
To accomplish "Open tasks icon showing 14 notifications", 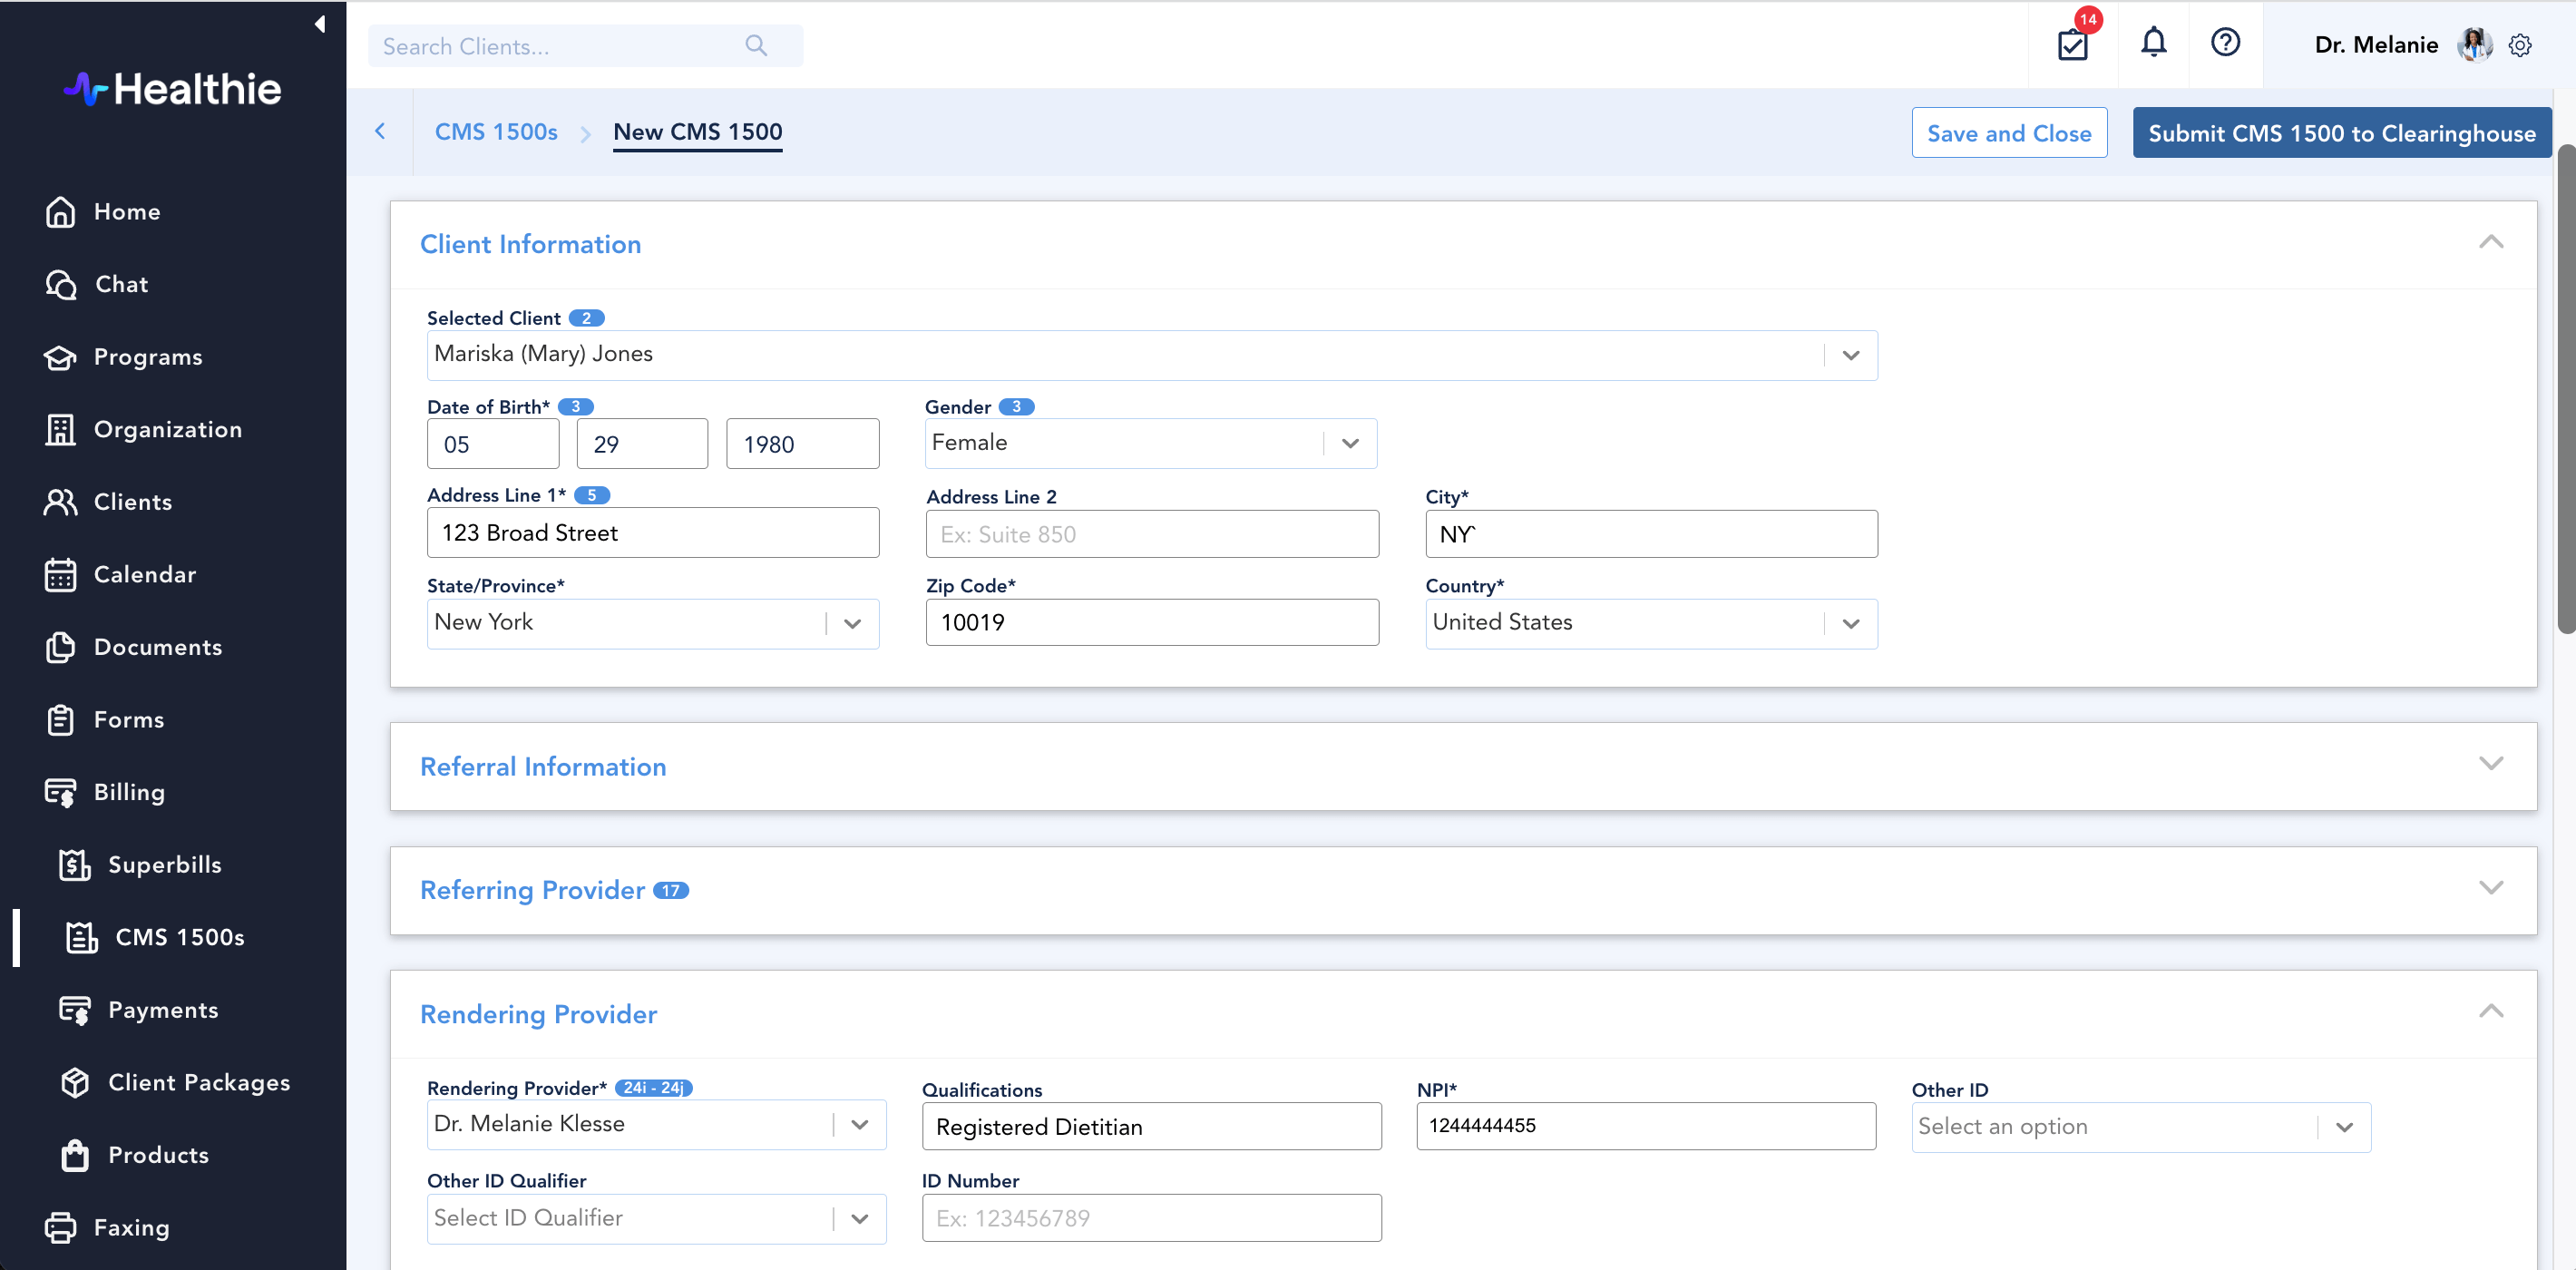I will 2073,45.
